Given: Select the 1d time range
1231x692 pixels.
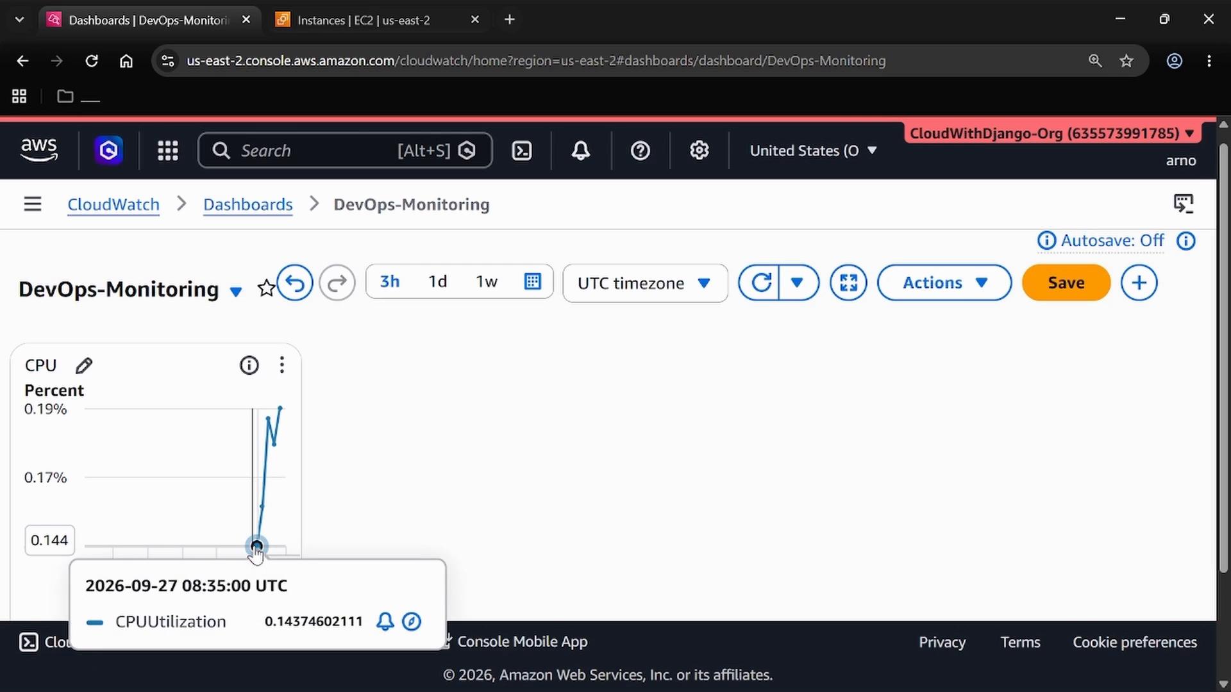Looking at the screenshot, I should (x=438, y=281).
